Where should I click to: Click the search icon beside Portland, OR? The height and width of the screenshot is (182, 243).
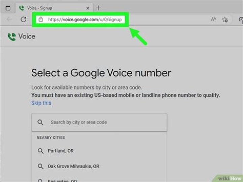click(40, 151)
